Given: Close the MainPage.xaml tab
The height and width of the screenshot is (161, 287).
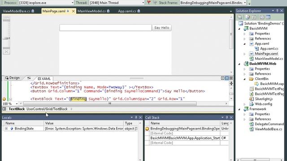Looking at the screenshot, I should pos(74,11).
